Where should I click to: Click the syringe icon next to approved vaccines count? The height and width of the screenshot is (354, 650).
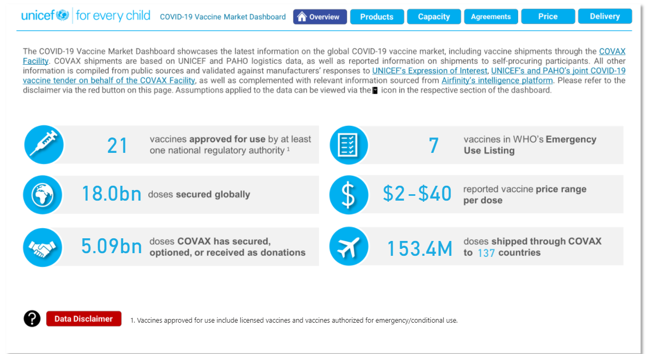point(44,144)
